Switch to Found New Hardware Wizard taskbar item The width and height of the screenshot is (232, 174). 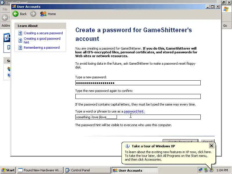coord(40,170)
